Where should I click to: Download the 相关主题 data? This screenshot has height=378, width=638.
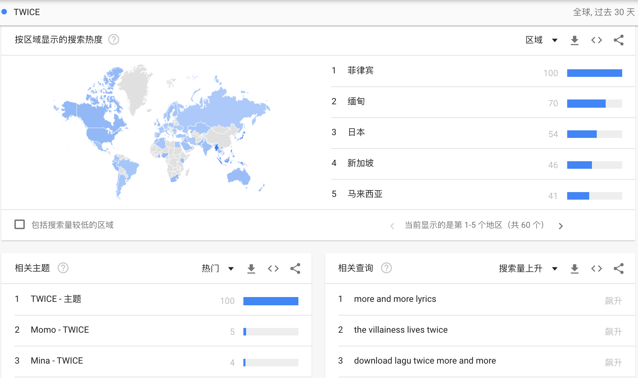coord(251,269)
